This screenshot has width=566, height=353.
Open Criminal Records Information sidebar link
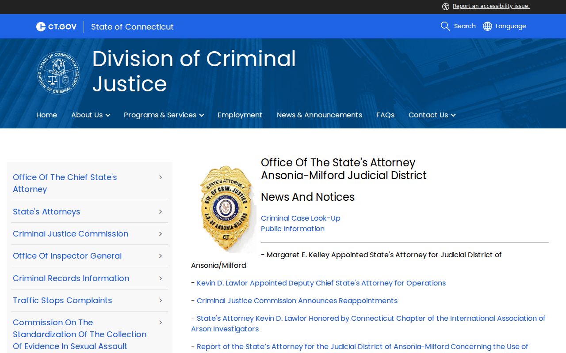[x=71, y=278]
